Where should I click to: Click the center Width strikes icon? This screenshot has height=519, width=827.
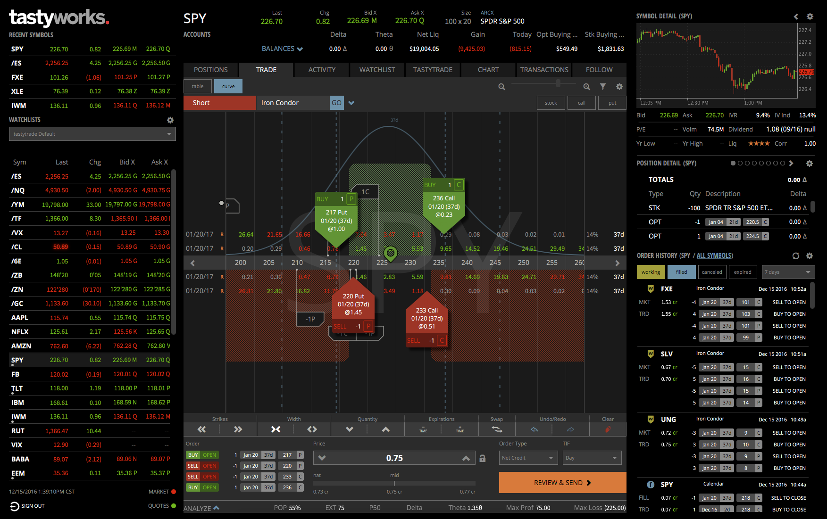click(x=276, y=429)
